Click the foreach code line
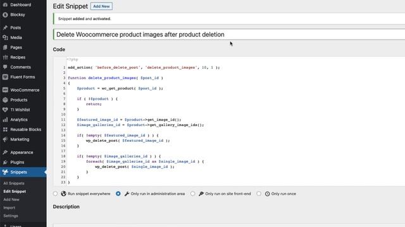 click(x=145, y=161)
